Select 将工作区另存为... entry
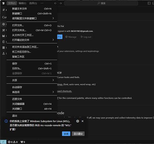 (32, 52)
